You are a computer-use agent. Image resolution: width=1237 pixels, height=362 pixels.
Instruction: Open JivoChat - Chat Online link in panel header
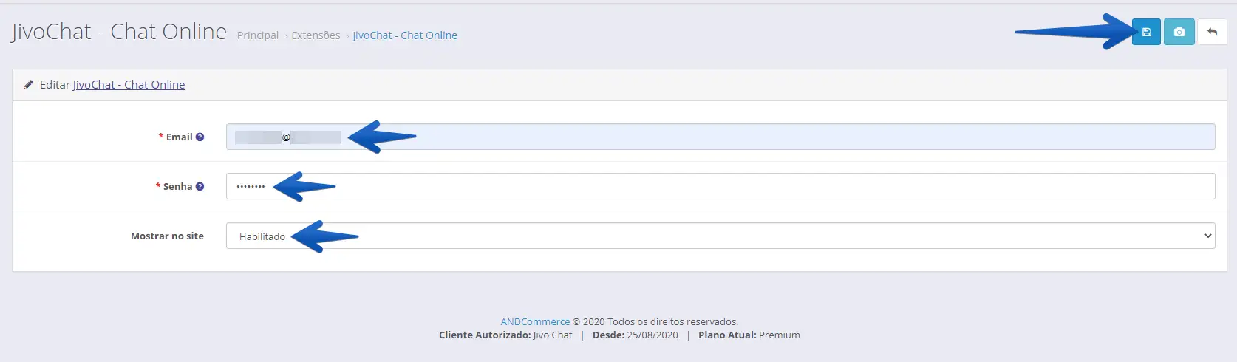click(129, 85)
